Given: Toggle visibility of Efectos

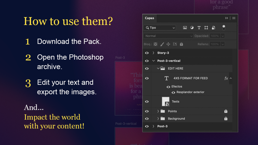Looking at the screenshot, I should (168, 87).
